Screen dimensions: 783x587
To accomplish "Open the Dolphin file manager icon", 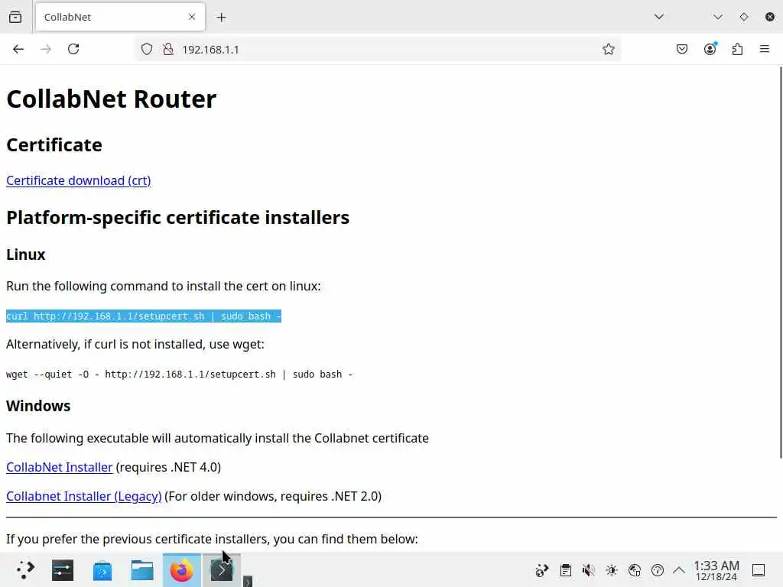I will pyautogui.click(x=142, y=570).
